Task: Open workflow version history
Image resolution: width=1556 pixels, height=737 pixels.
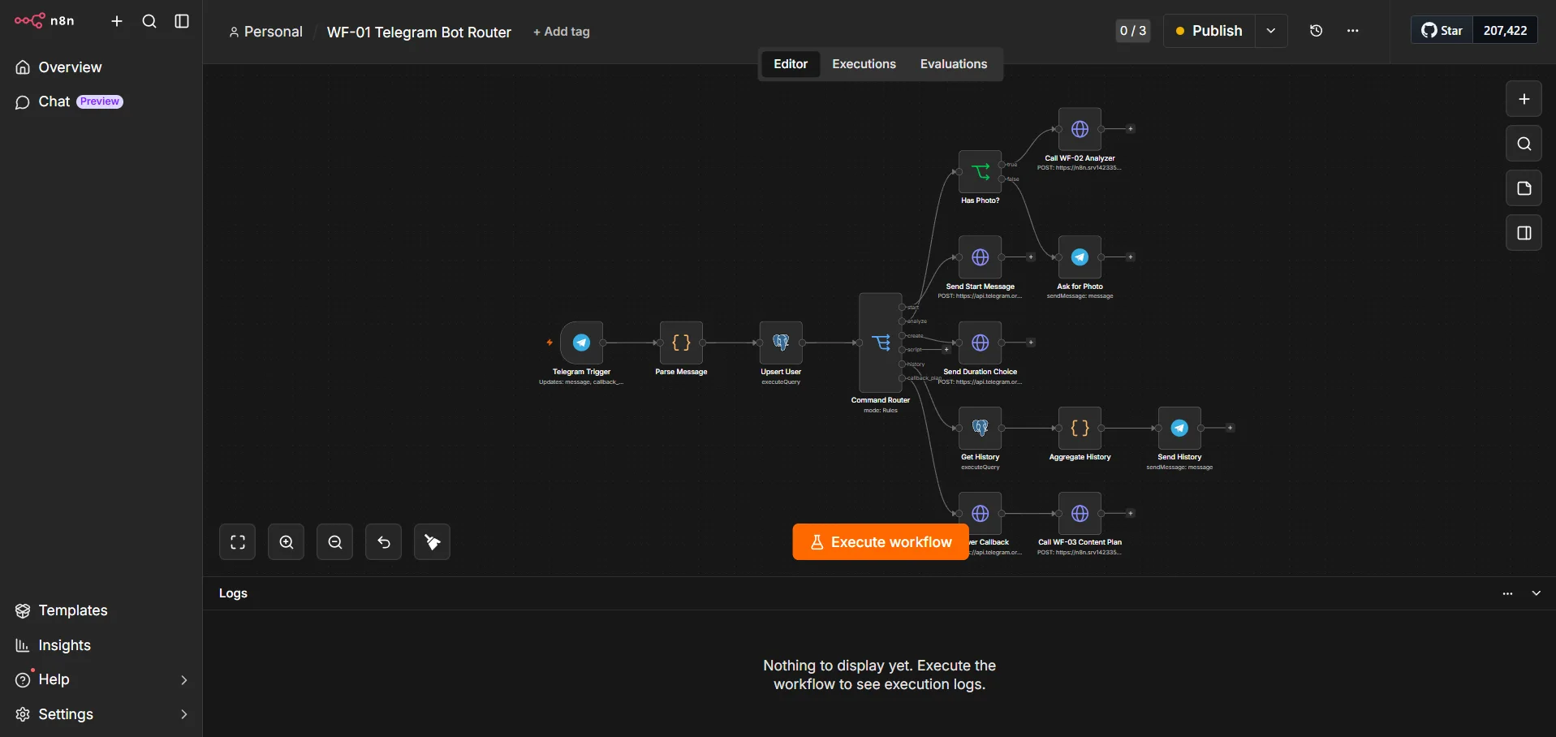Action: click(x=1317, y=31)
